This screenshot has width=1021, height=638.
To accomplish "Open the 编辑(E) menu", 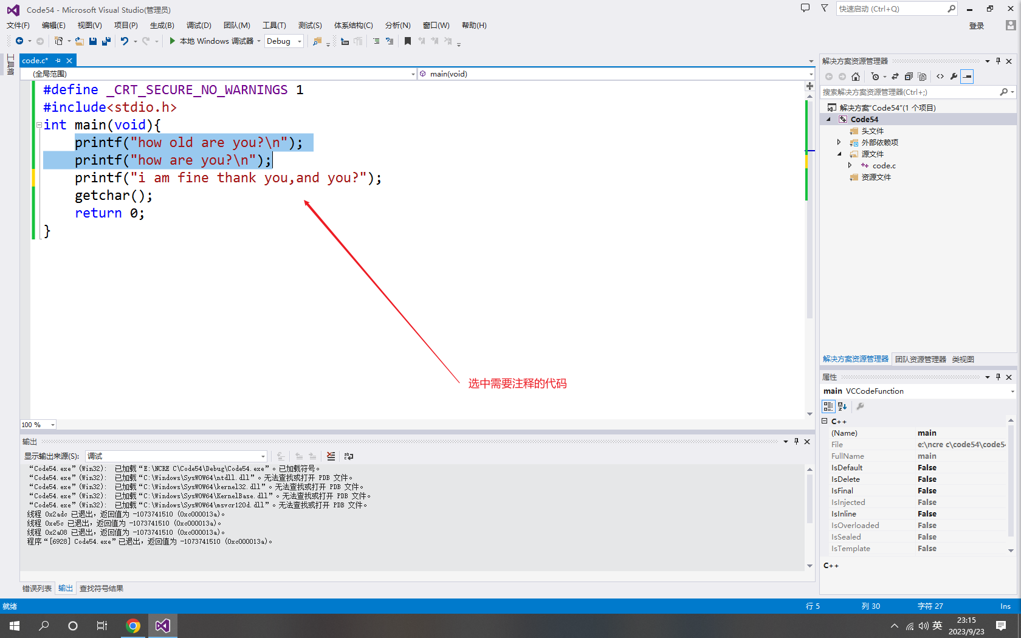I will 53,25.
